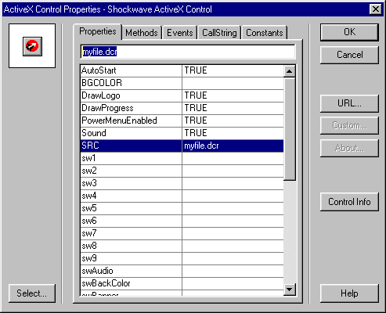Click the Cancel button

click(349, 55)
